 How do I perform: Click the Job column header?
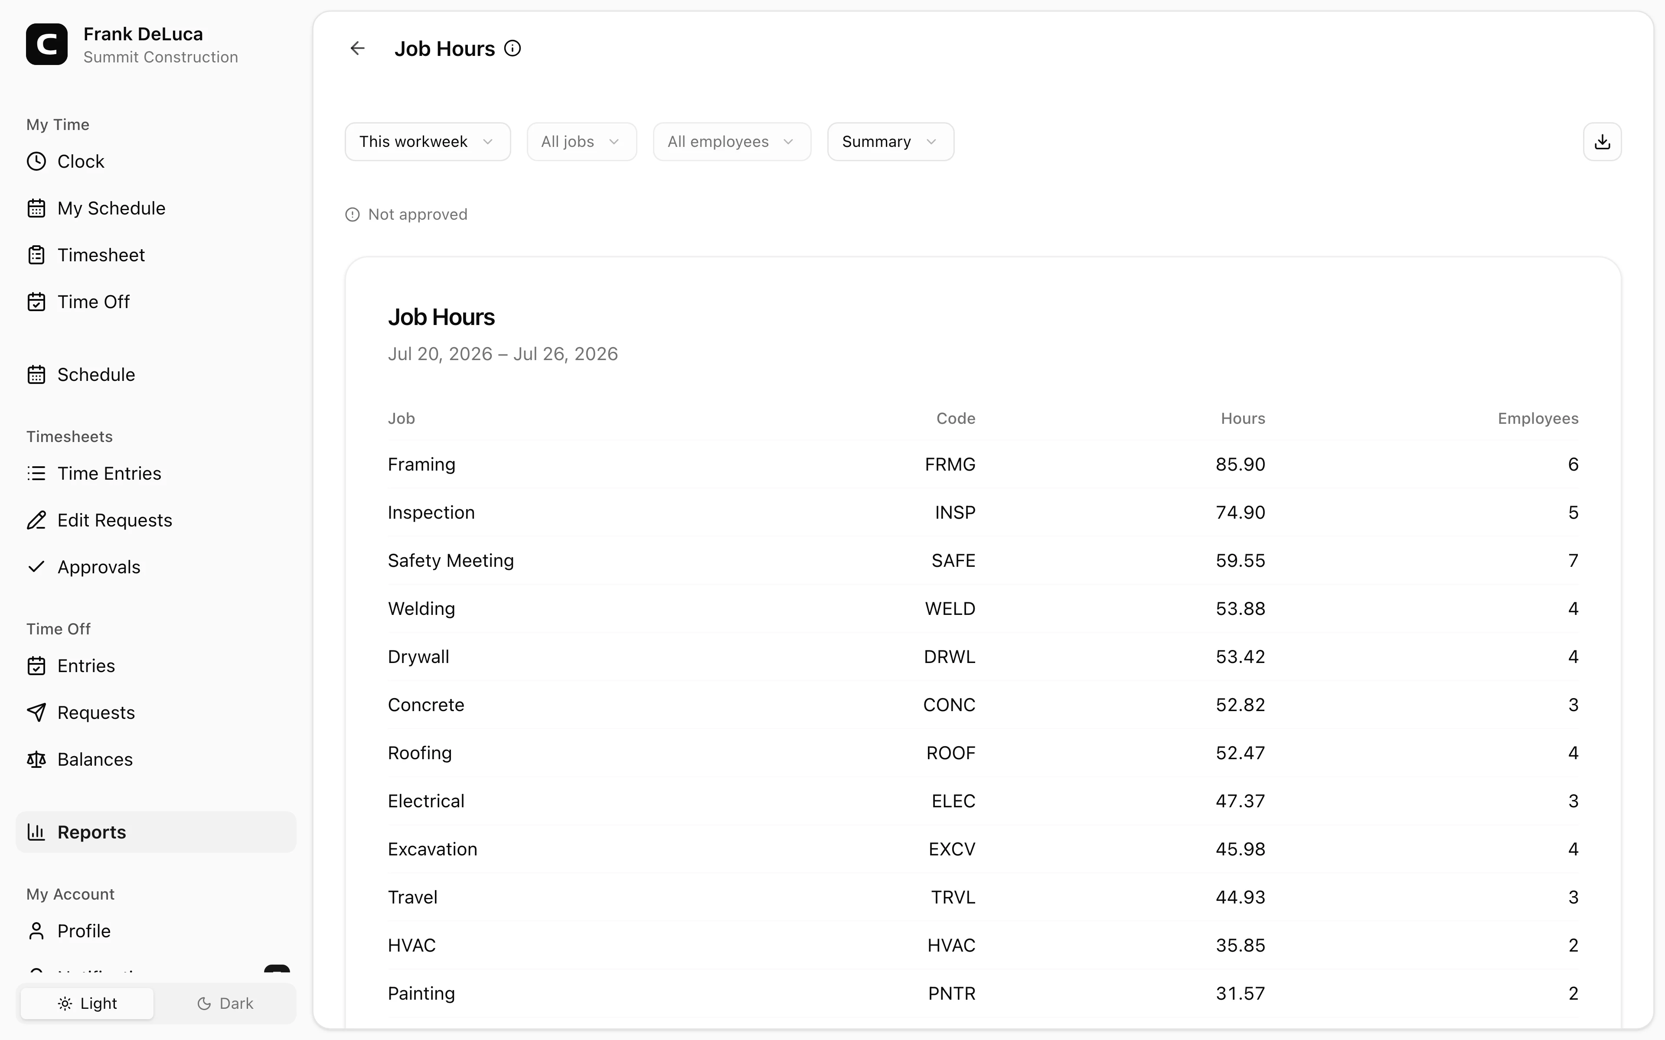[401, 419]
